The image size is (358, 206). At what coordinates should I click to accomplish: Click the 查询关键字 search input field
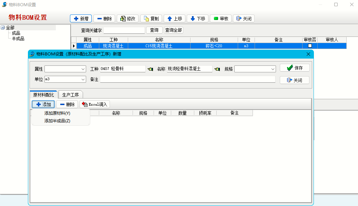coord(124,30)
